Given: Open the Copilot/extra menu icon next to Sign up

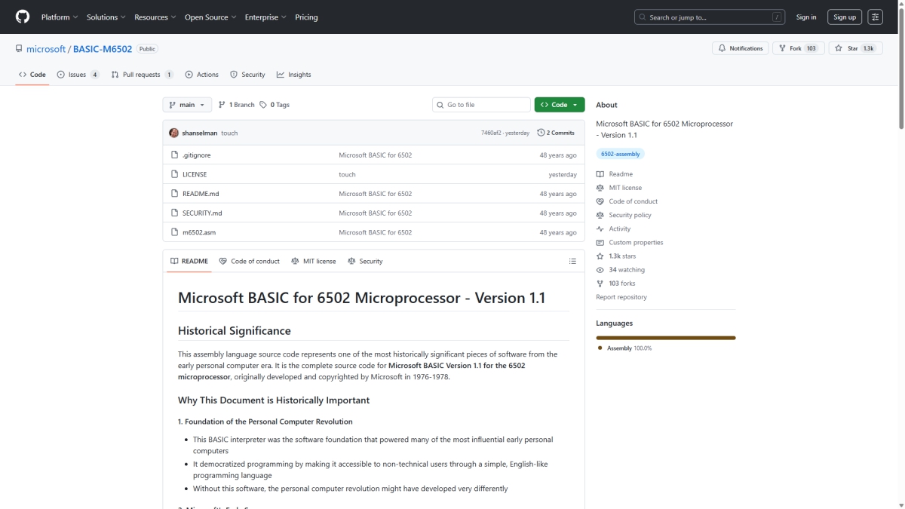Looking at the screenshot, I should point(875,17).
